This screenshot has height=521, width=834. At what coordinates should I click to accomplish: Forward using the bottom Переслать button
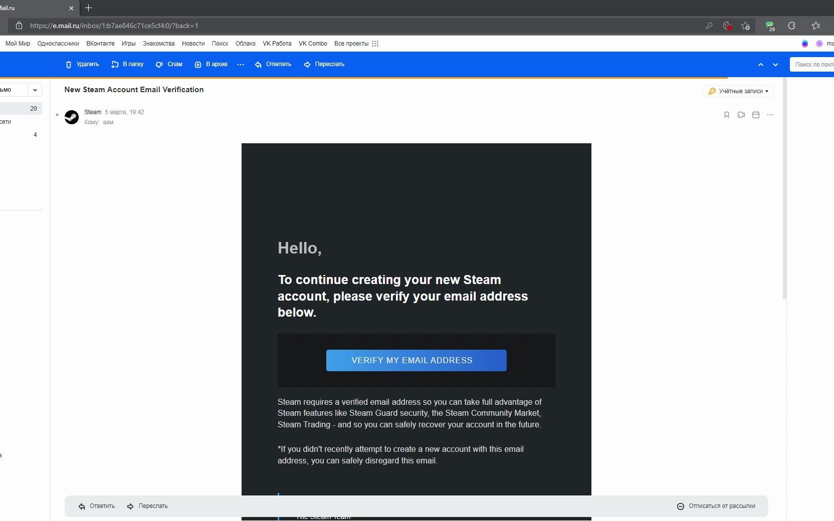[147, 506]
